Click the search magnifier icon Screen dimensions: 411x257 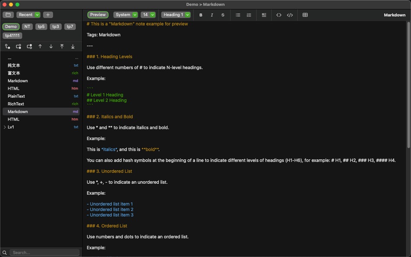4,253
